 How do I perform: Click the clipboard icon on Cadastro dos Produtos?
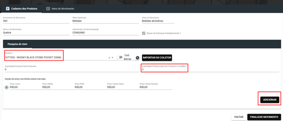tap(8, 9)
